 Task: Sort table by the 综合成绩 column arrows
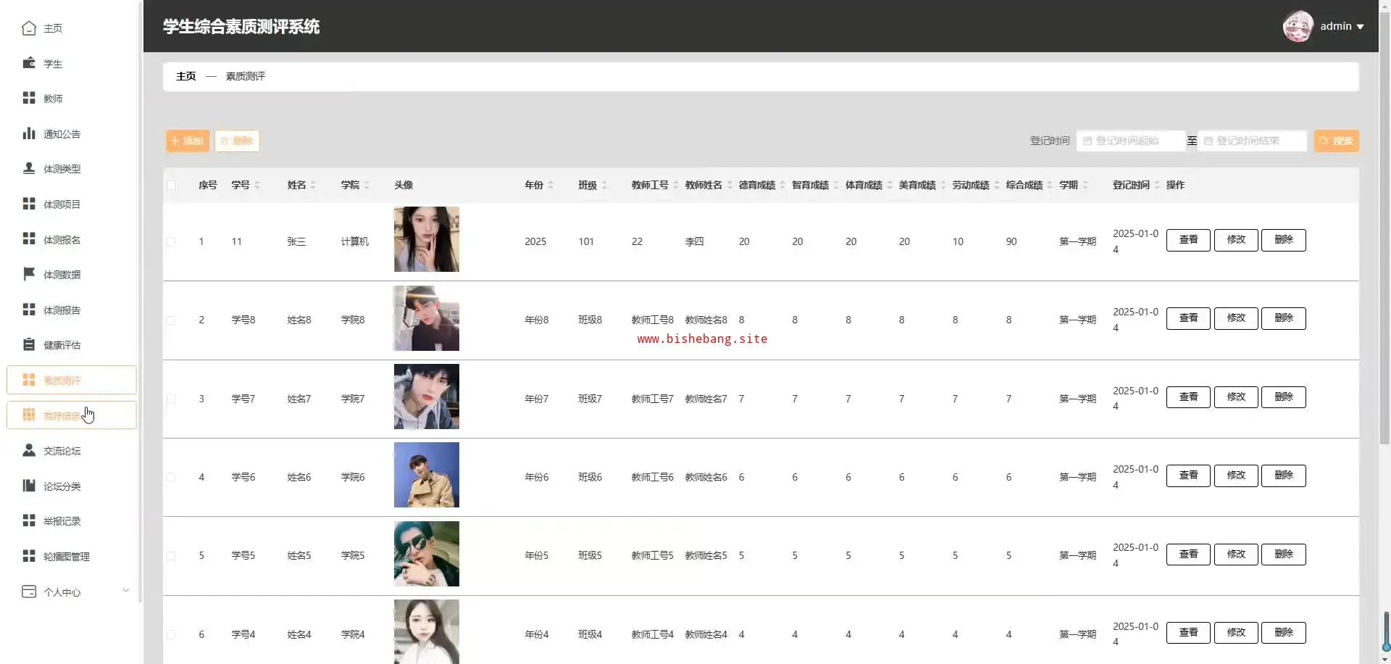point(1050,186)
